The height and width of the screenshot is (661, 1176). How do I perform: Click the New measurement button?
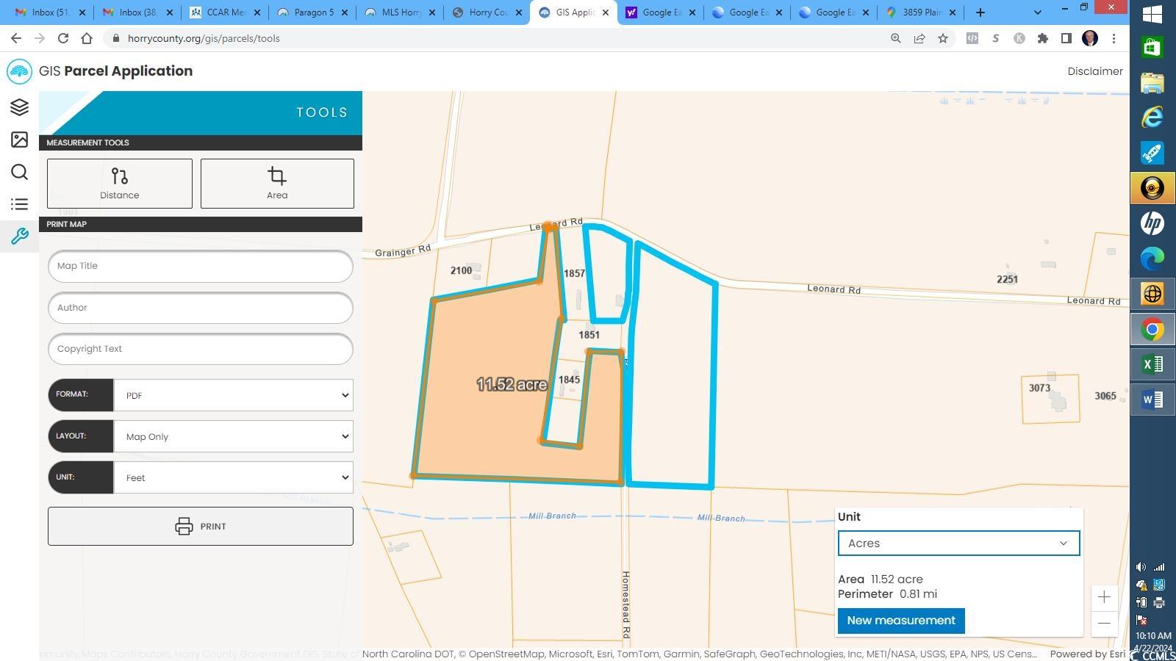tap(901, 621)
